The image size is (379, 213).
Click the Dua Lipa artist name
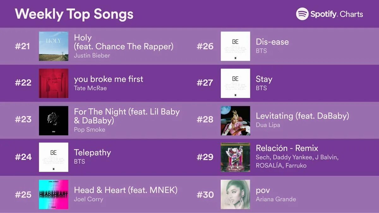coord(268,125)
